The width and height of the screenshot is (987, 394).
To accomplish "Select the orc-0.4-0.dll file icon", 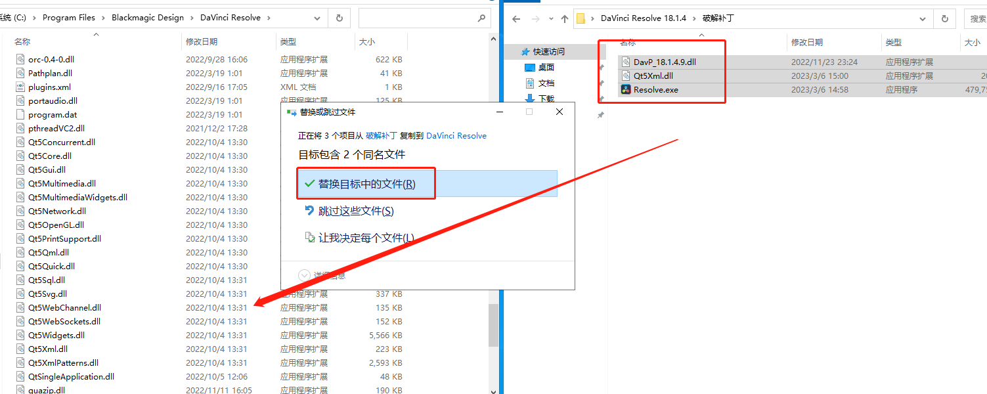I will tap(20, 59).
